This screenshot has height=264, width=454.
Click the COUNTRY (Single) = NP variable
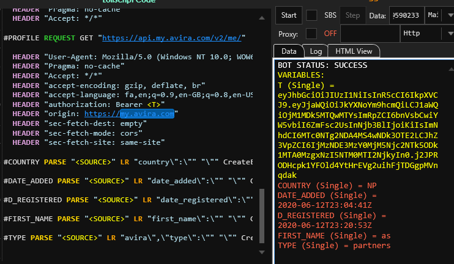(327, 186)
